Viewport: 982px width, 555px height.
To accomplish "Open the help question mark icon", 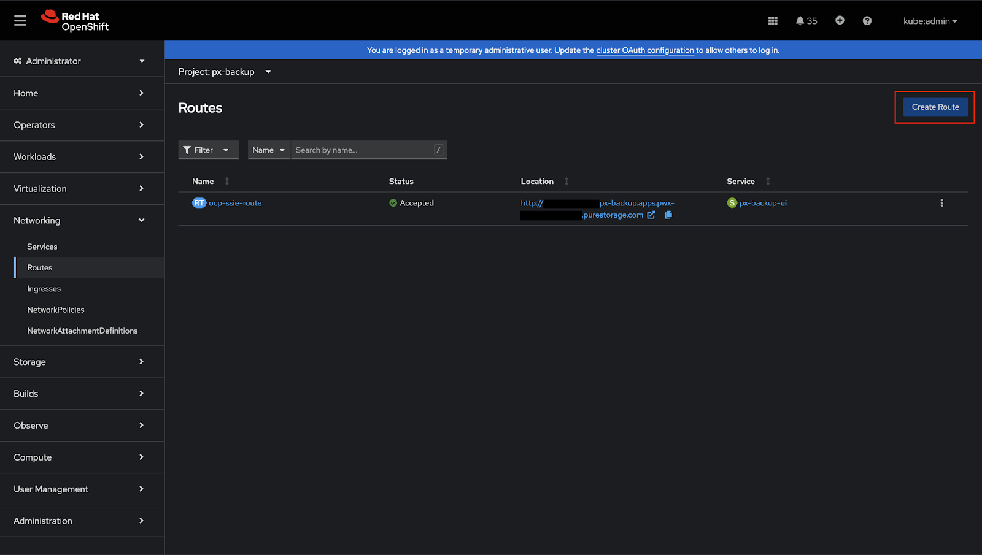I will click(867, 21).
